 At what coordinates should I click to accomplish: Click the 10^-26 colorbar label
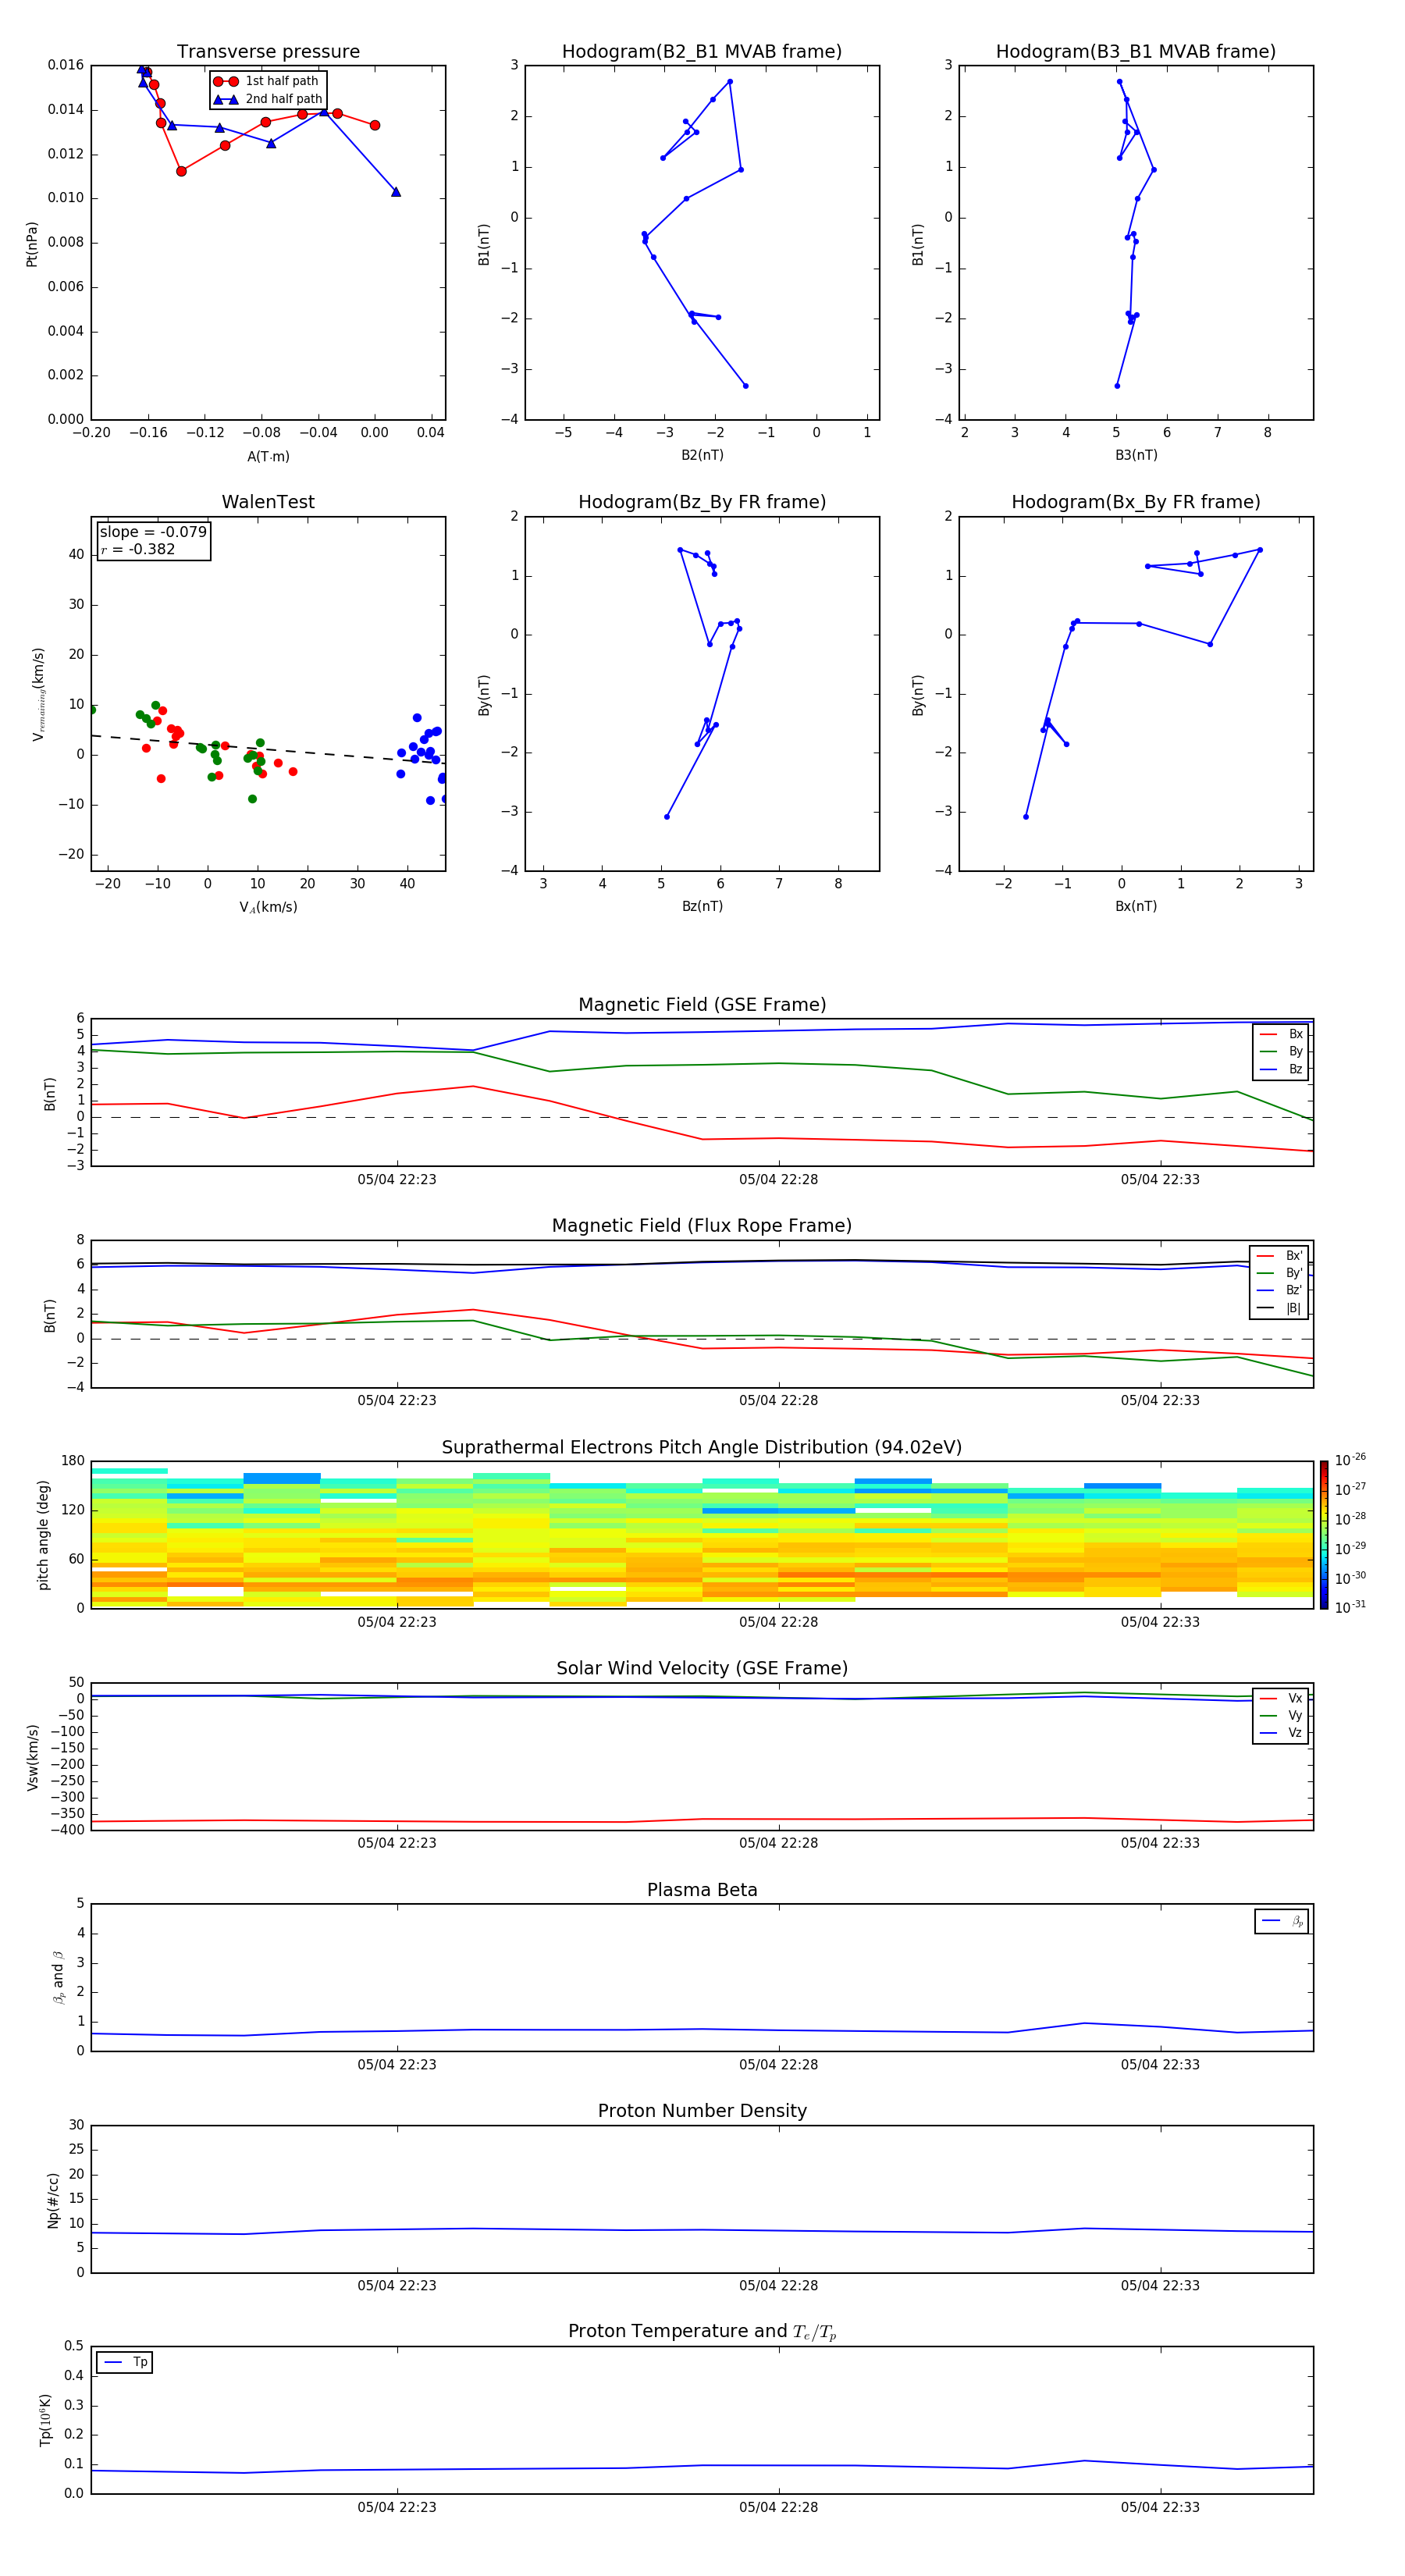point(1350,1460)
